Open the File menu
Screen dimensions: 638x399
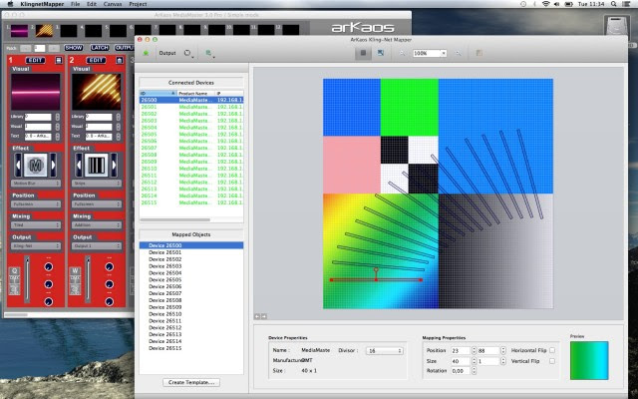click(76, 4)
